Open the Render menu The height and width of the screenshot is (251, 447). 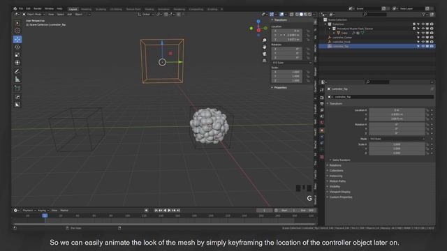pyautogui.click(x=37, y=9)
